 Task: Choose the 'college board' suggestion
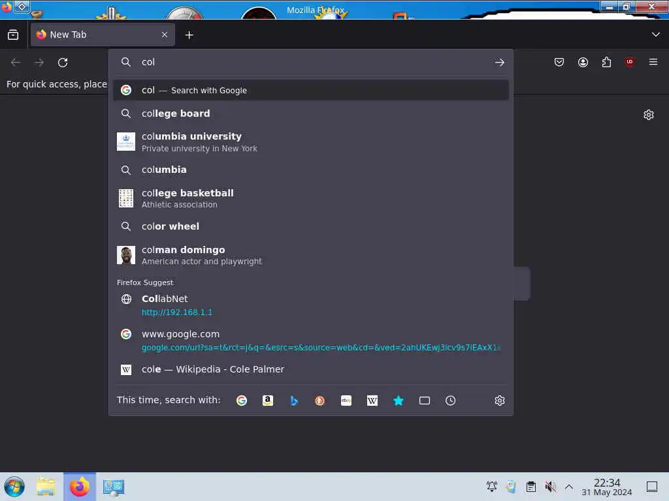coord(310,114)
